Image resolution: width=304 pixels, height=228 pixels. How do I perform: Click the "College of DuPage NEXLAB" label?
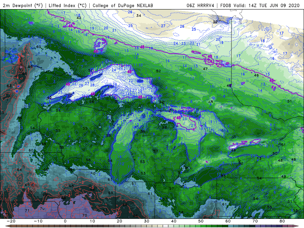123,5
